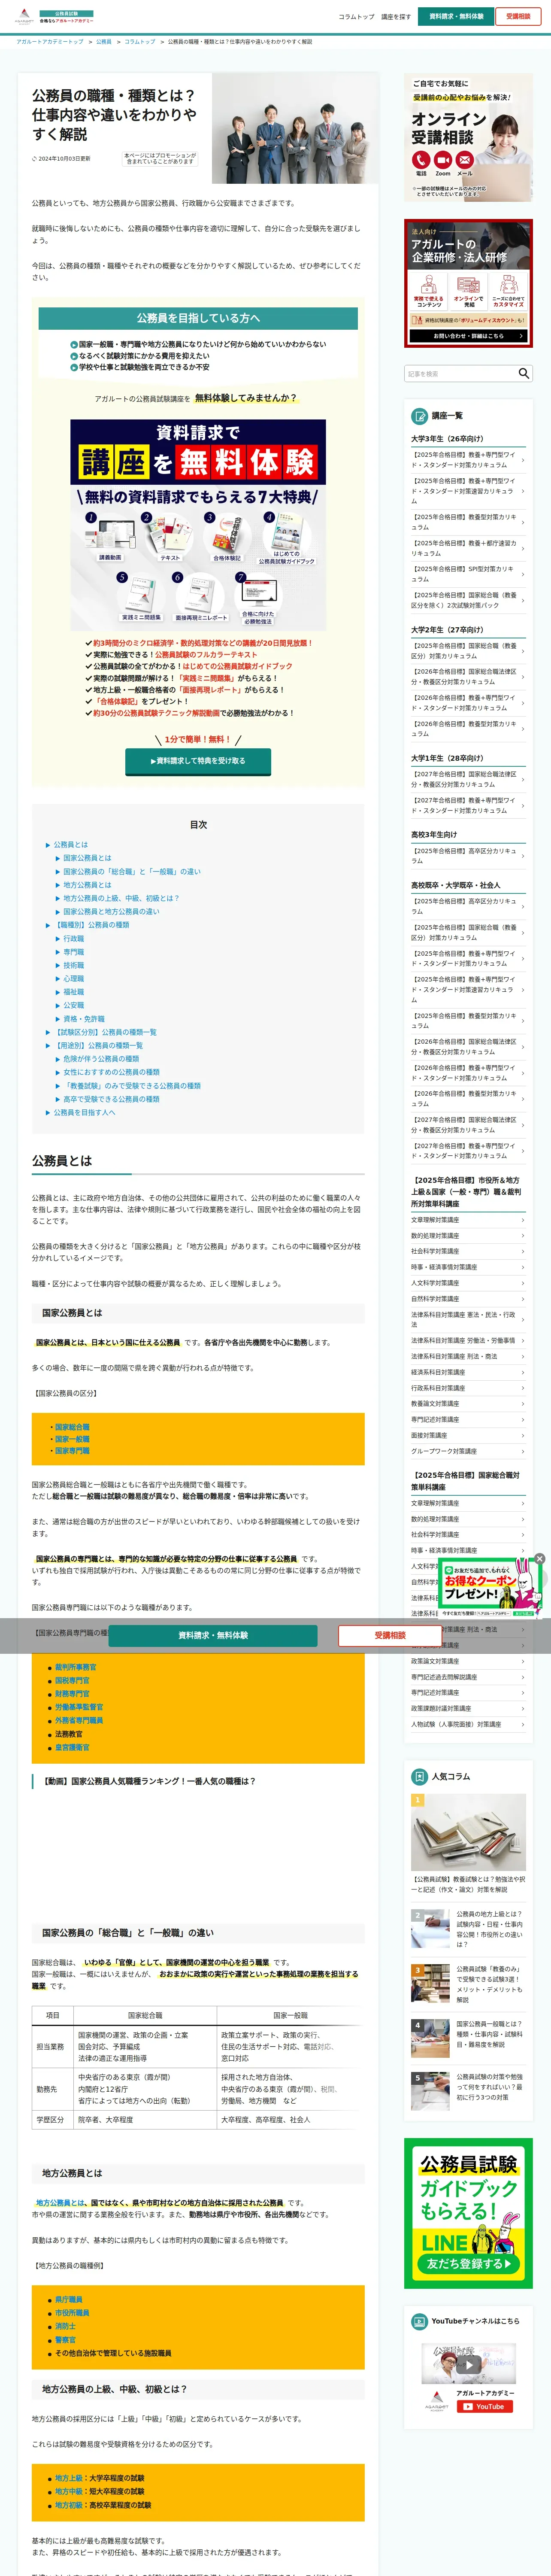Open SPI型対策カリキュラム course link
This screenshot has width=551, height=2576.
pyautogui.click(x=468, y=574)
